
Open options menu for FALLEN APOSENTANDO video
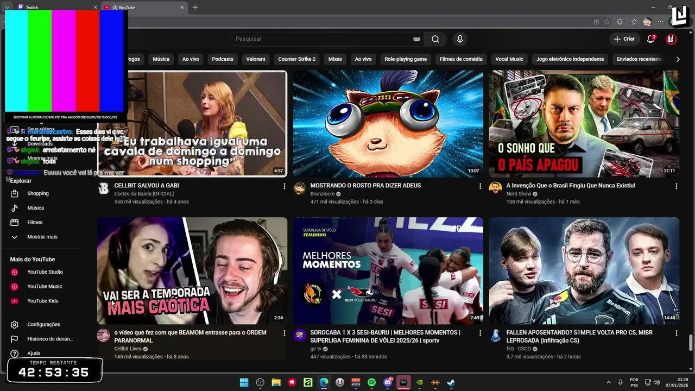676,333
